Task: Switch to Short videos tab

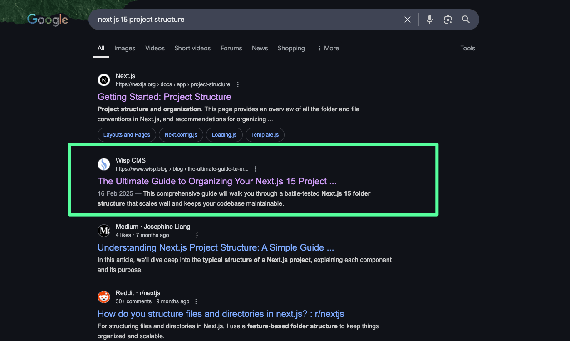Action: (192, 48)
